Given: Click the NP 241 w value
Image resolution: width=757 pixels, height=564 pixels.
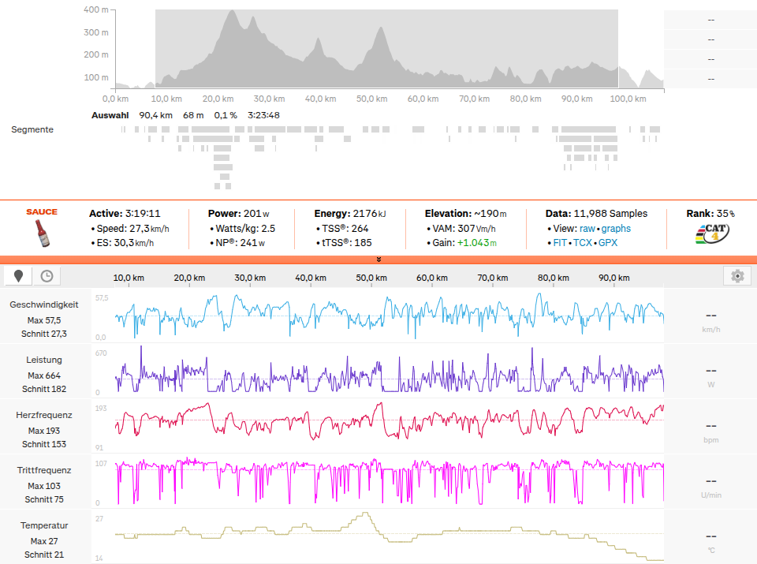Looking at the screenshot, I should tap(252, 243).
